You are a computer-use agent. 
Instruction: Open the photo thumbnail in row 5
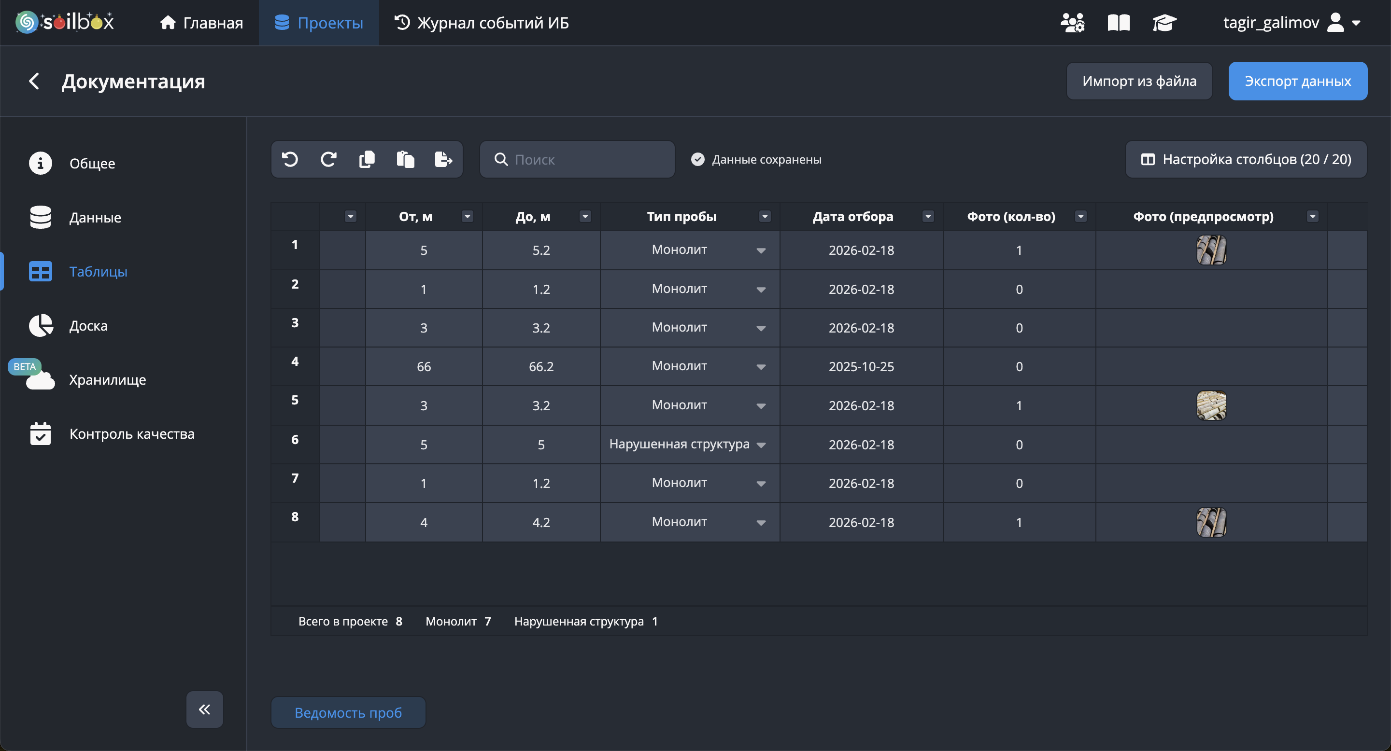[1211, 405]
